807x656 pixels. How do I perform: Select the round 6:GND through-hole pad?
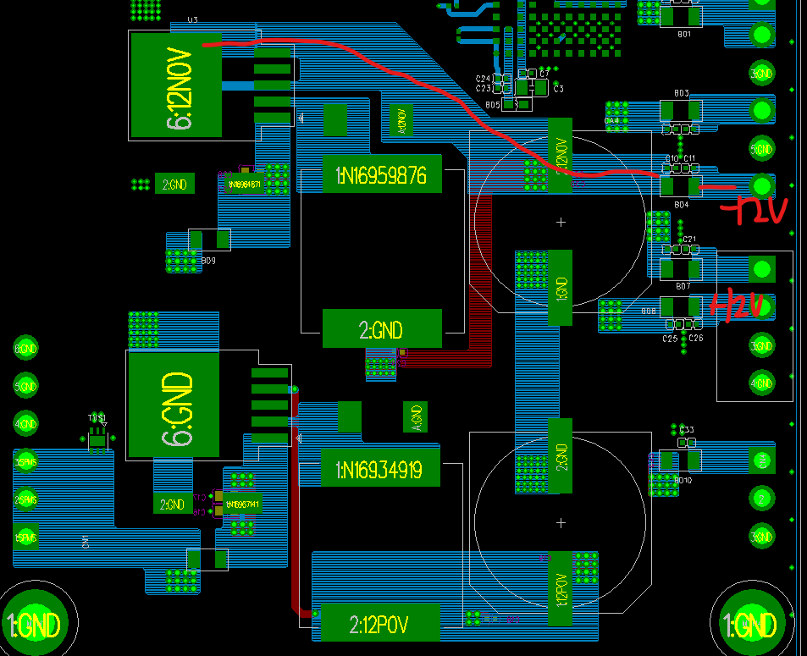tap(25, 349)
